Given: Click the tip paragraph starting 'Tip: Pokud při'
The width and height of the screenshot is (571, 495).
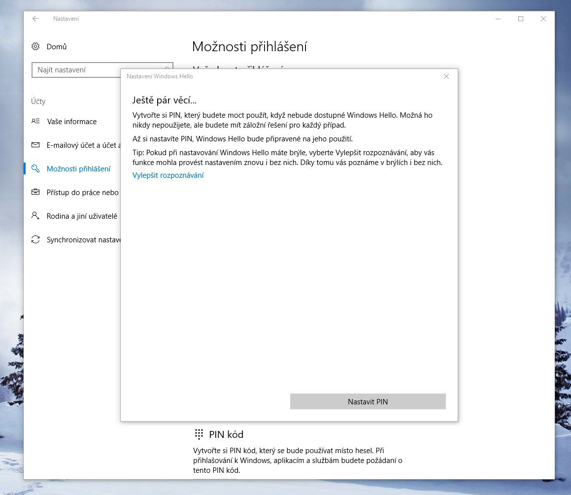Looking at the screenshot, I should (x=287, y=158).
